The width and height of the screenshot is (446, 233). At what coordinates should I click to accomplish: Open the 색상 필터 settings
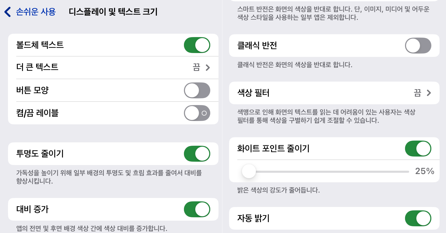coord(333,93)
